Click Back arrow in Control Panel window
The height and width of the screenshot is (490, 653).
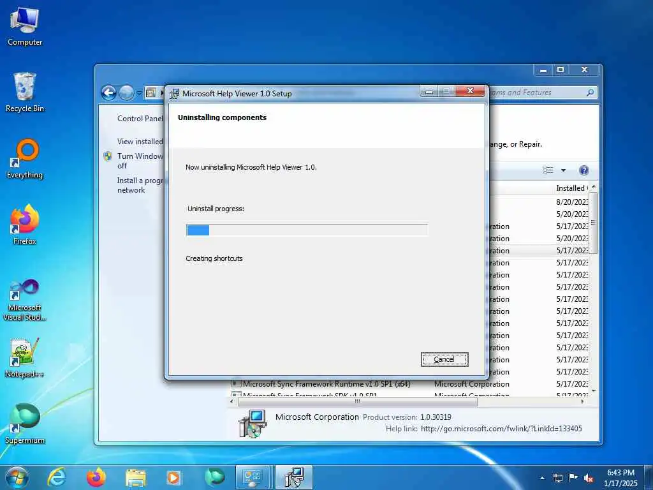(x=108, y=93)
